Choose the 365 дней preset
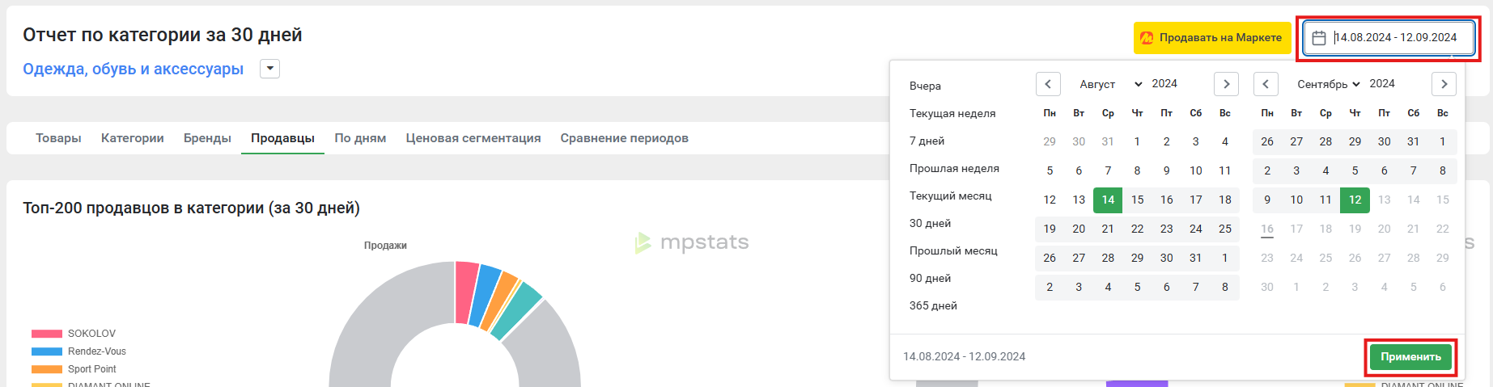 pos(933,305)
